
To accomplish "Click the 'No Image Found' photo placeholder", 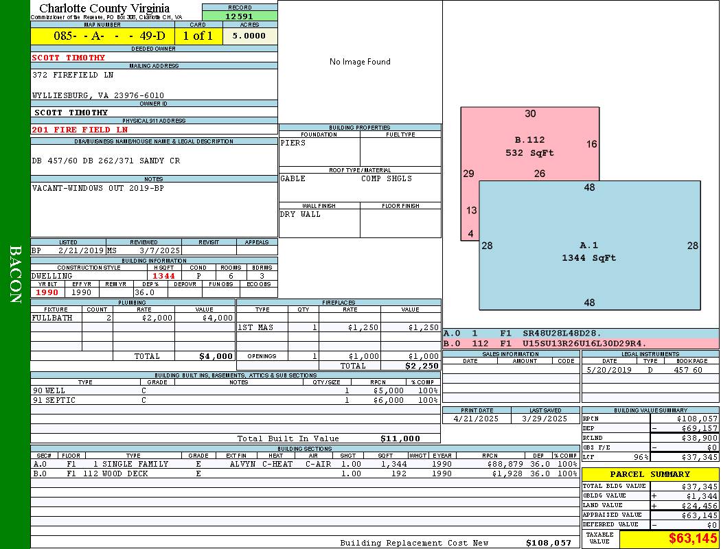I will [360, 62].
